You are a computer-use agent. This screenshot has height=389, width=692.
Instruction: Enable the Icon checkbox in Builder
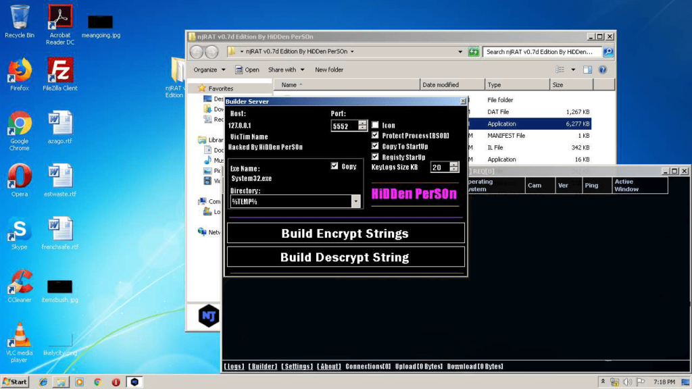pyautogui.click(x=375, y=125)
